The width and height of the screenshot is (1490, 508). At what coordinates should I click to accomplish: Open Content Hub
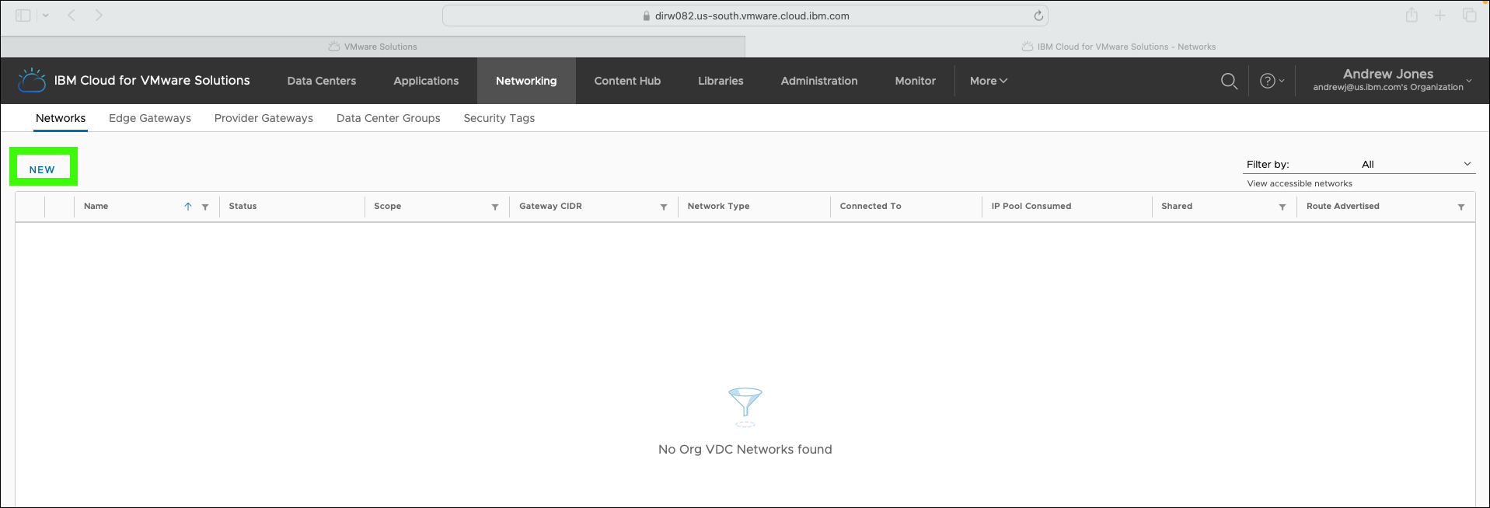tap(627, 81)
